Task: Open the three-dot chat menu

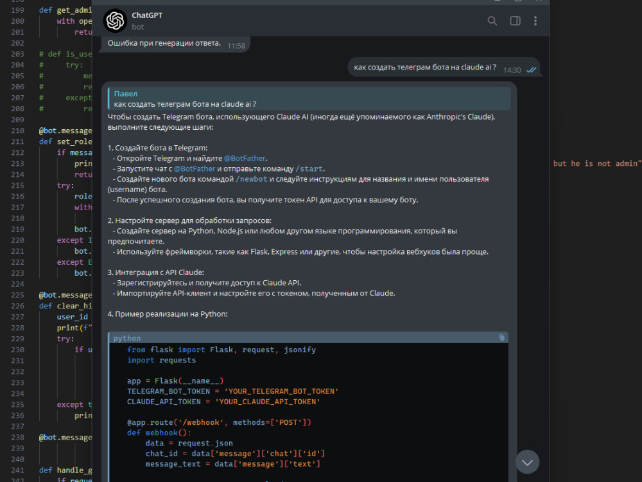Action: click(535, 21)
